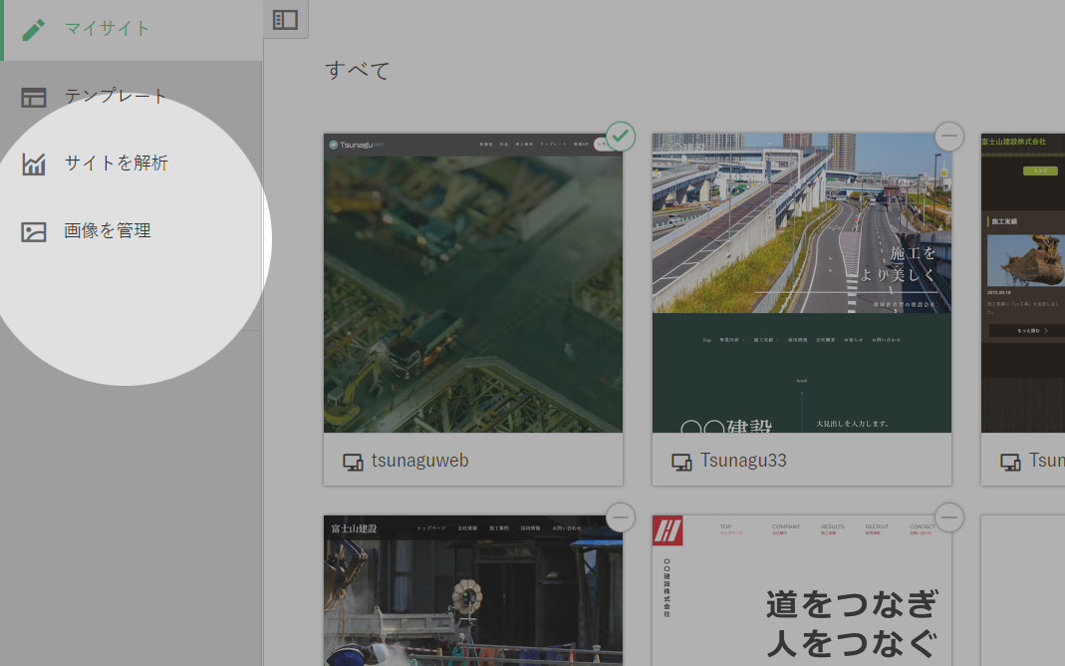The width and height of the screenshot is (1065, 666).
Task: Click the device icon beside Tsunagu33
Action: pyautogui.click(x=681, y=462)
